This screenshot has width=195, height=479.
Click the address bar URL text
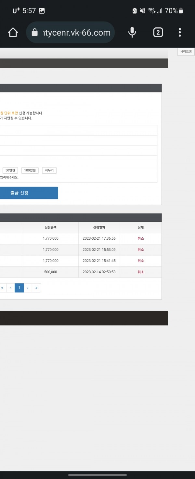(76, 33)
